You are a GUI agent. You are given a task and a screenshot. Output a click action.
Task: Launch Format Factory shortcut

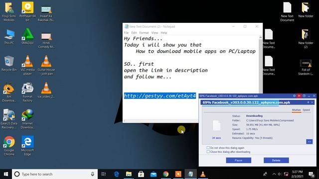27,92
